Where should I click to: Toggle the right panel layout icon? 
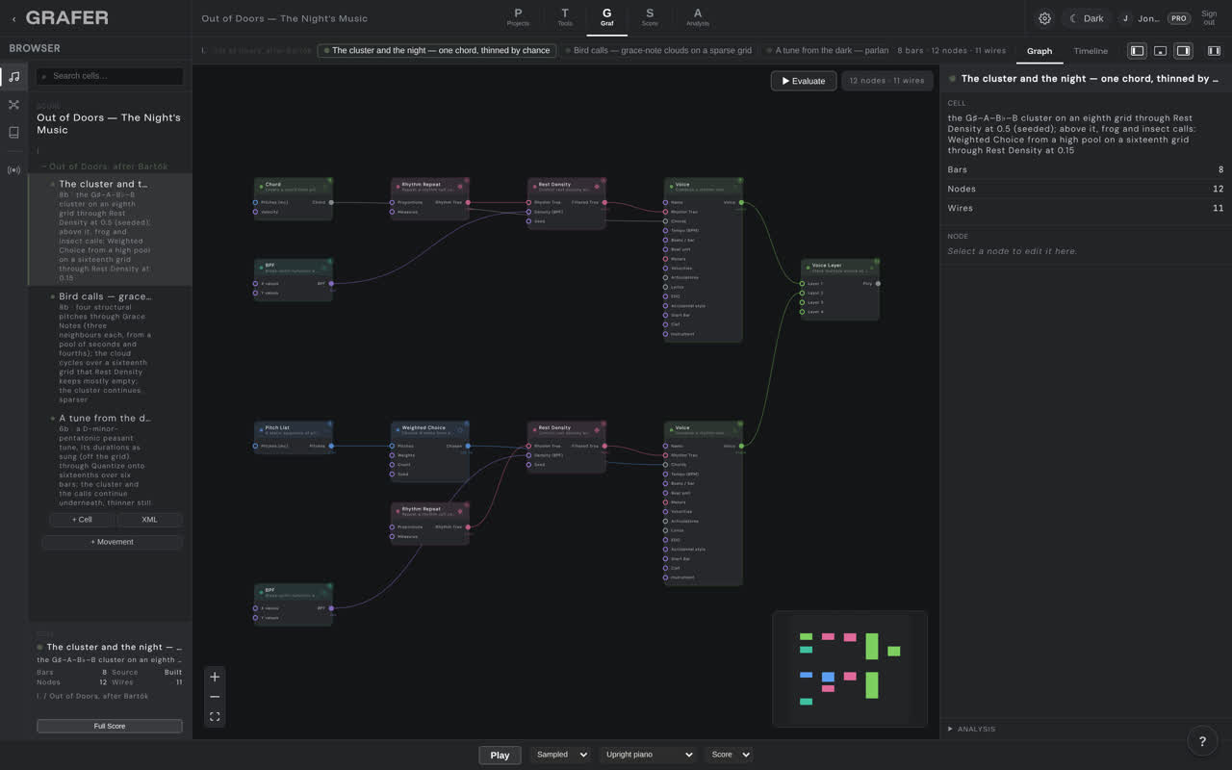(x=1183, y=51)
